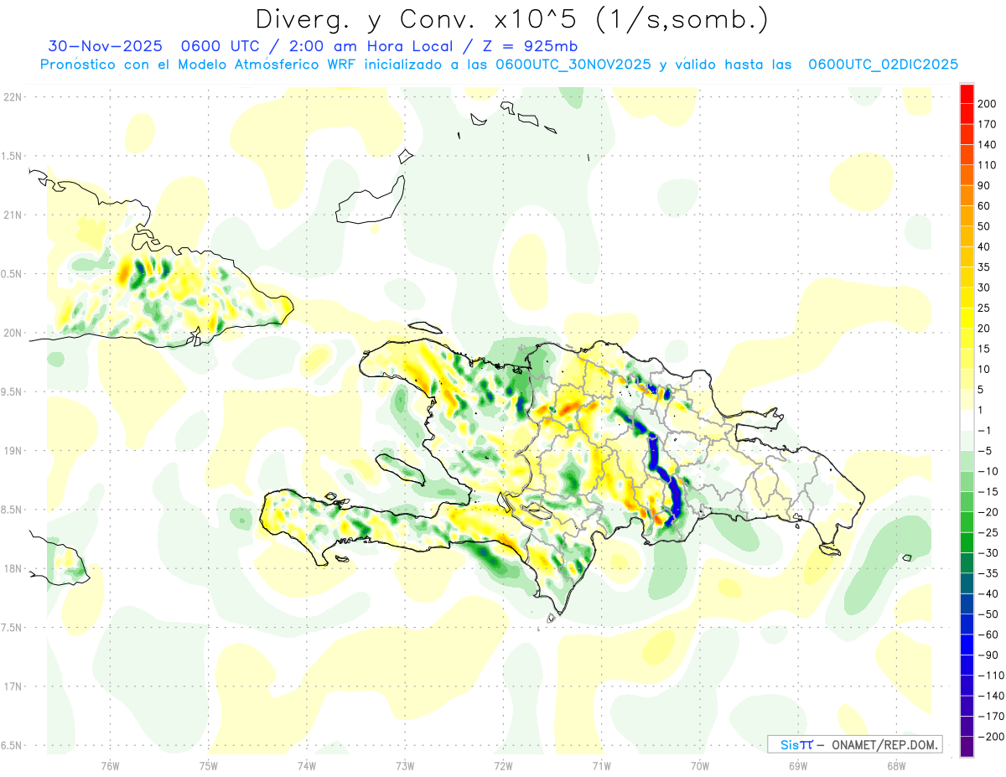
Task: Click the longitude label '68W'
Action: 896,765
